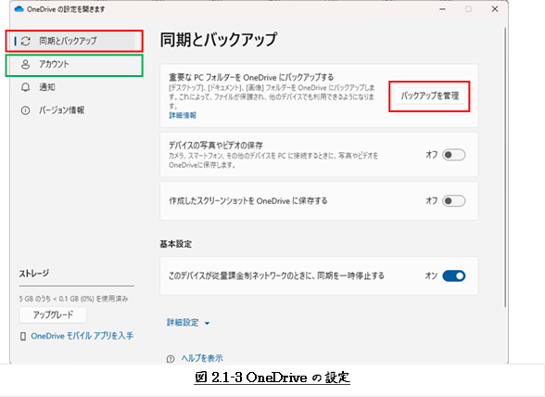Screen dimensions: 545x397
Task: Close the OneDrive settings window
Action: tap(495, 9)
